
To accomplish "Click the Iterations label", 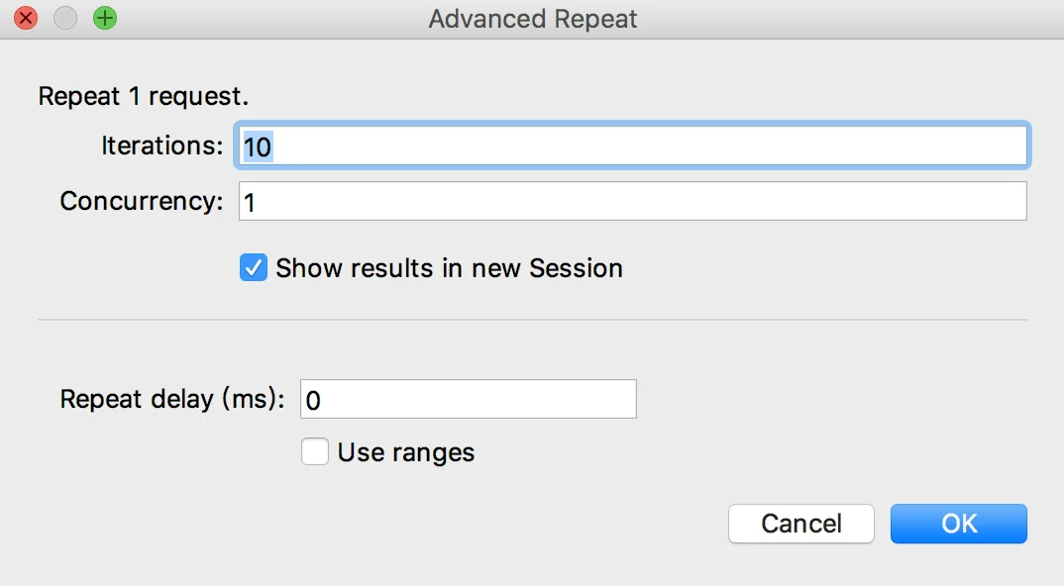I will [x=162, y=146].
